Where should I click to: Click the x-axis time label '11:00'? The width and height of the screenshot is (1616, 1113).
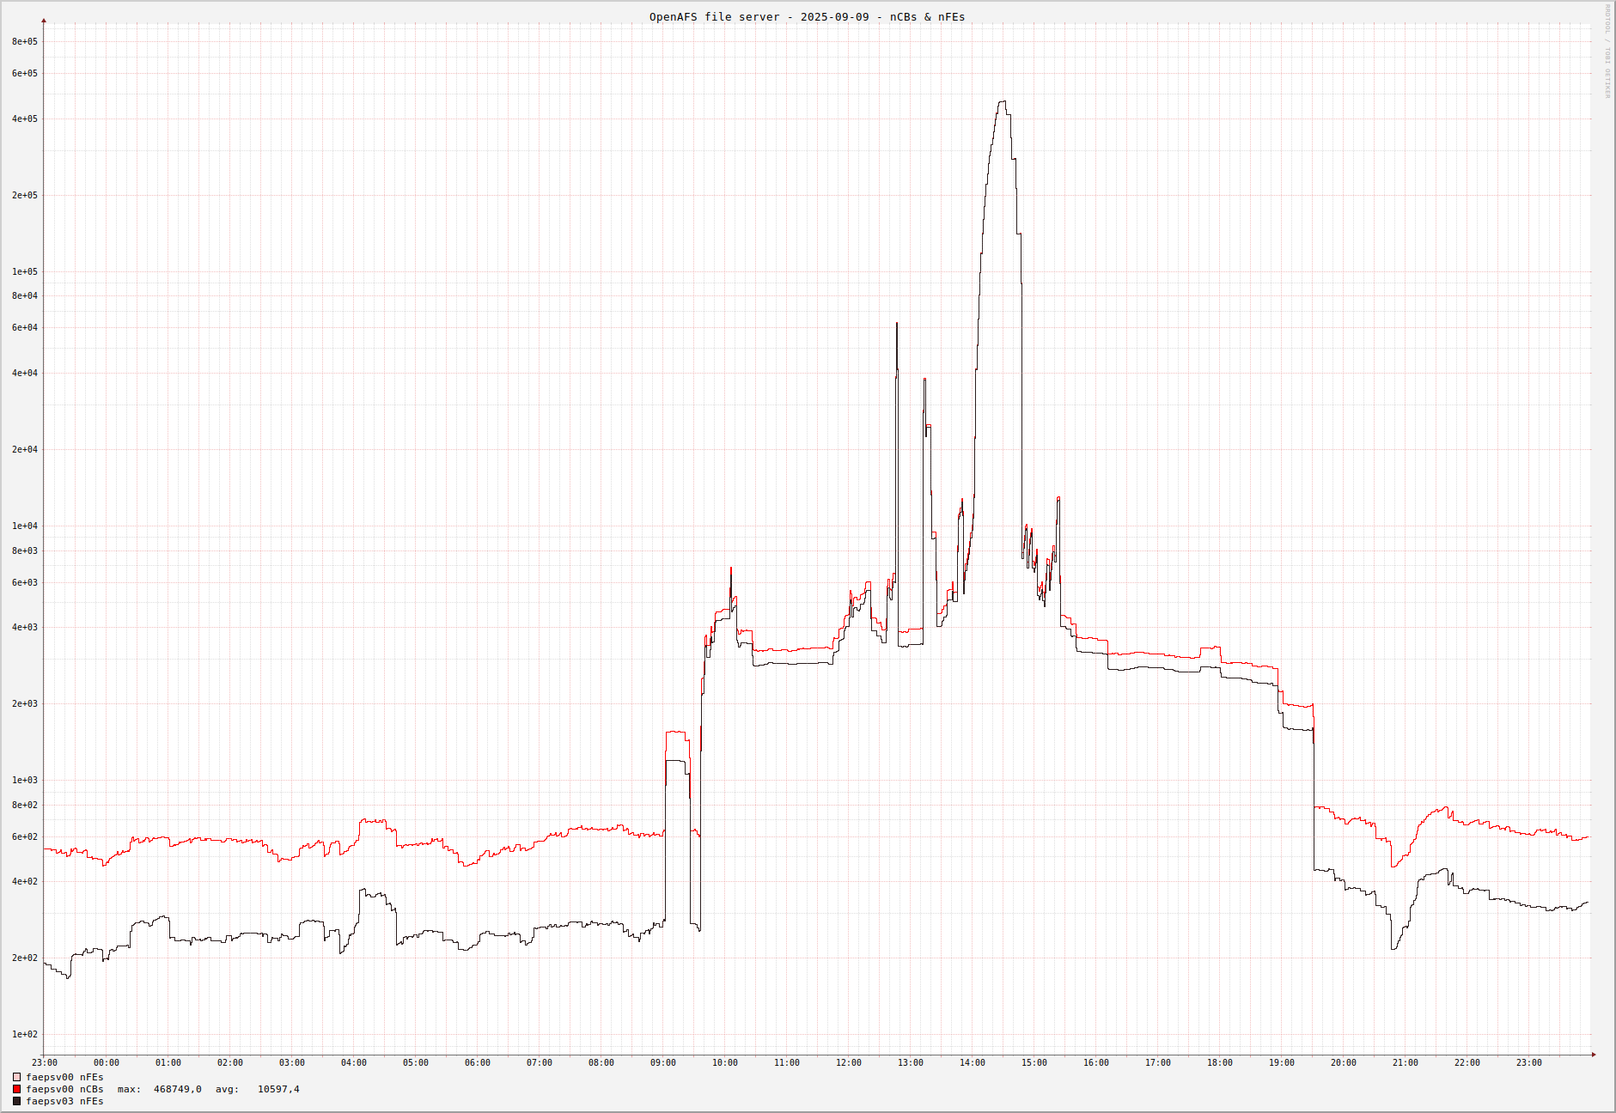[787, 1063]
